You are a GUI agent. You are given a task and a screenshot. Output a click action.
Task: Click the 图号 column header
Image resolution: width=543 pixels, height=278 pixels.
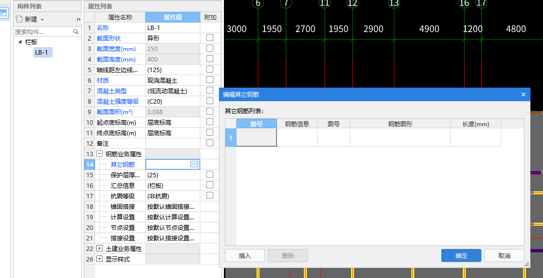334,124
